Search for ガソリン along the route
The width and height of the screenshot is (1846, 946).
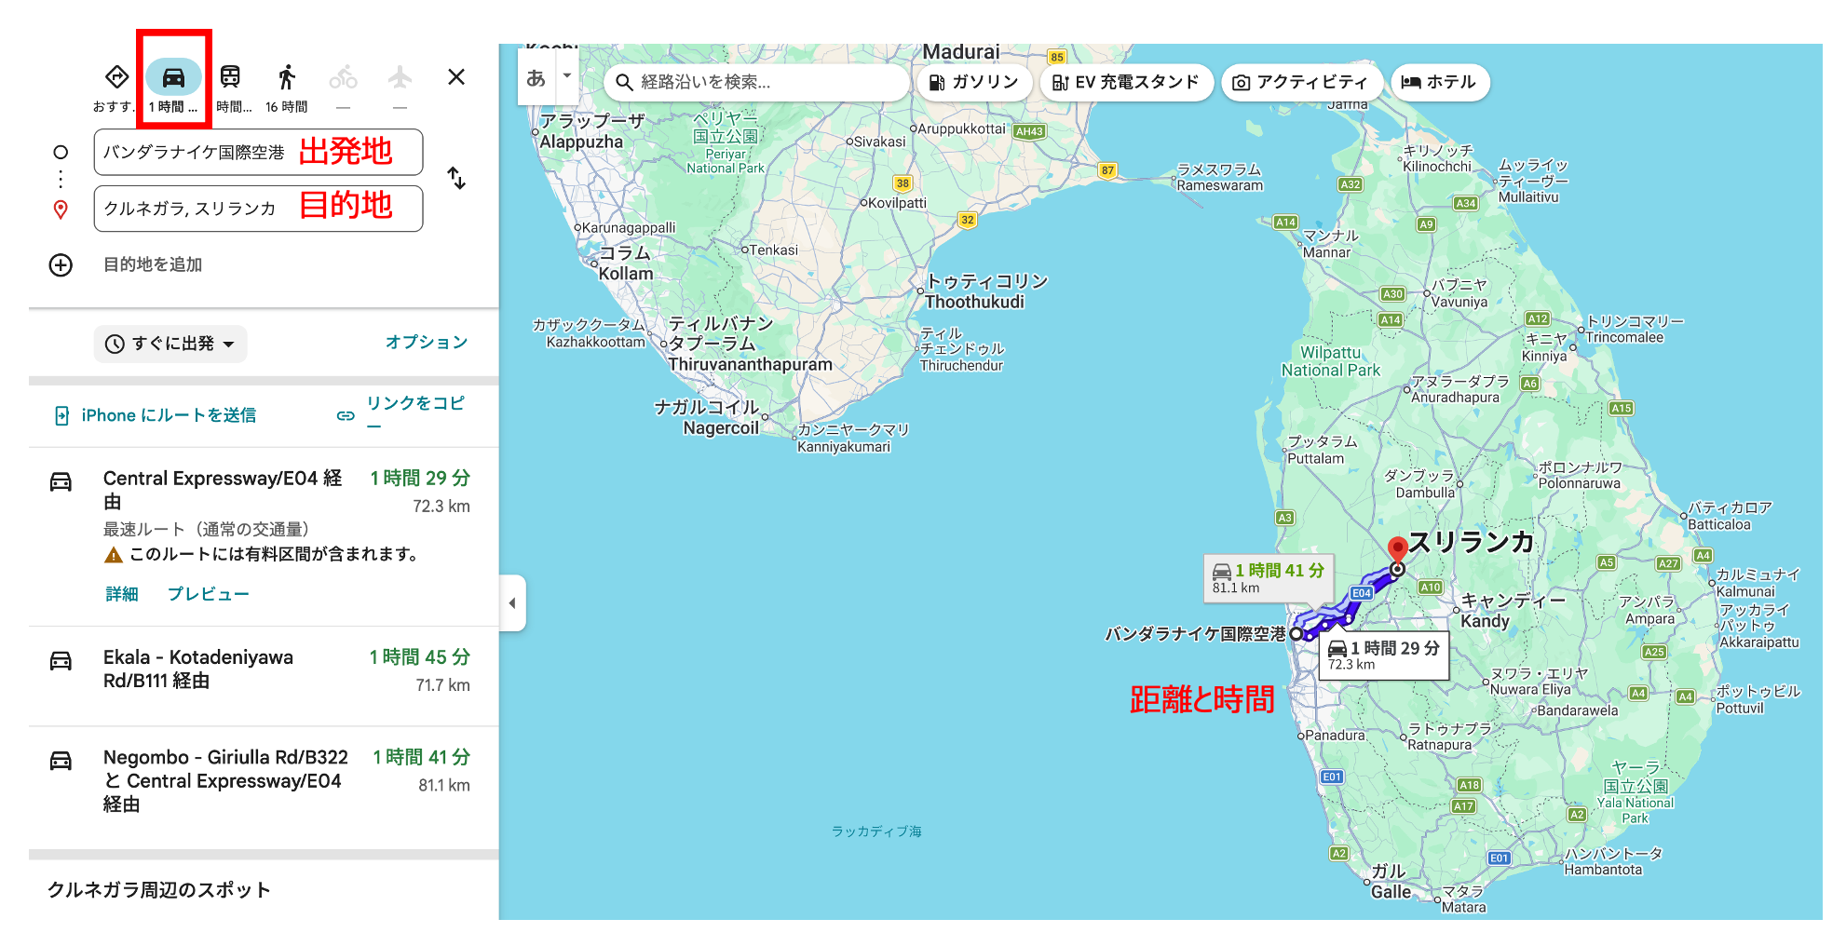(x=972, y=82)
